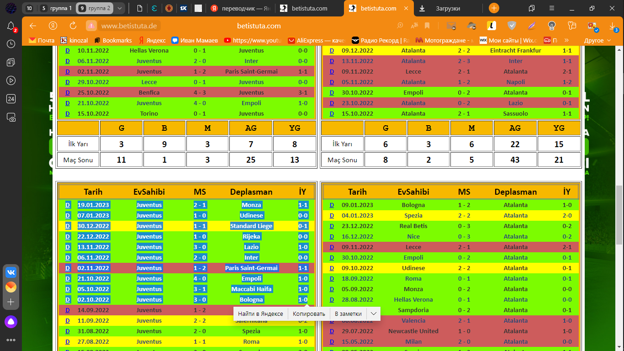This screenshot has width=624, height=351.
Task: Close the active betistuta.com tab
Action: click(x=407, y=8)
